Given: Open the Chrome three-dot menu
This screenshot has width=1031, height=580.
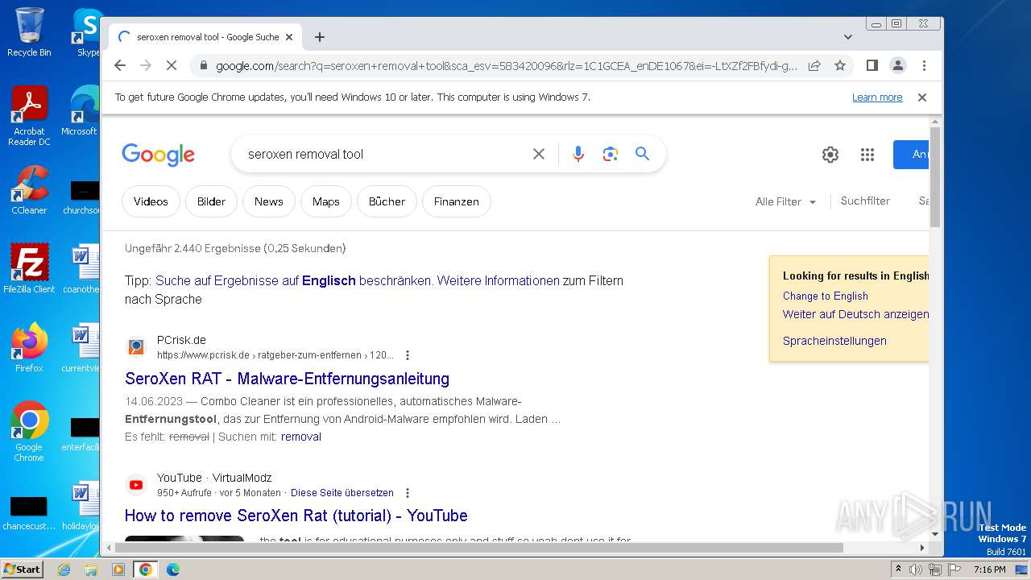Looking at the screenshot, I should coord(924,65).
